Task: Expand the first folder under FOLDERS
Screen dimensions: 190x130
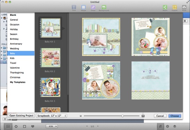Action: coord(2,48)
